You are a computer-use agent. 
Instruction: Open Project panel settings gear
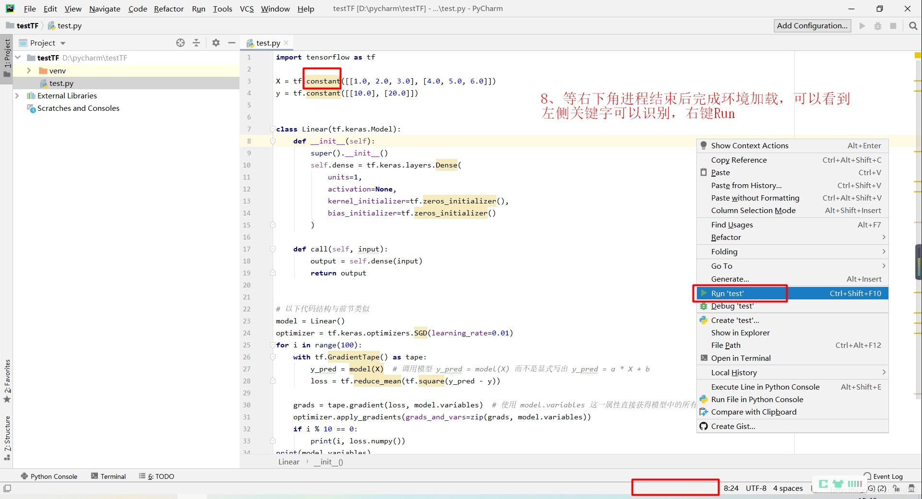(x=216, y=43)
